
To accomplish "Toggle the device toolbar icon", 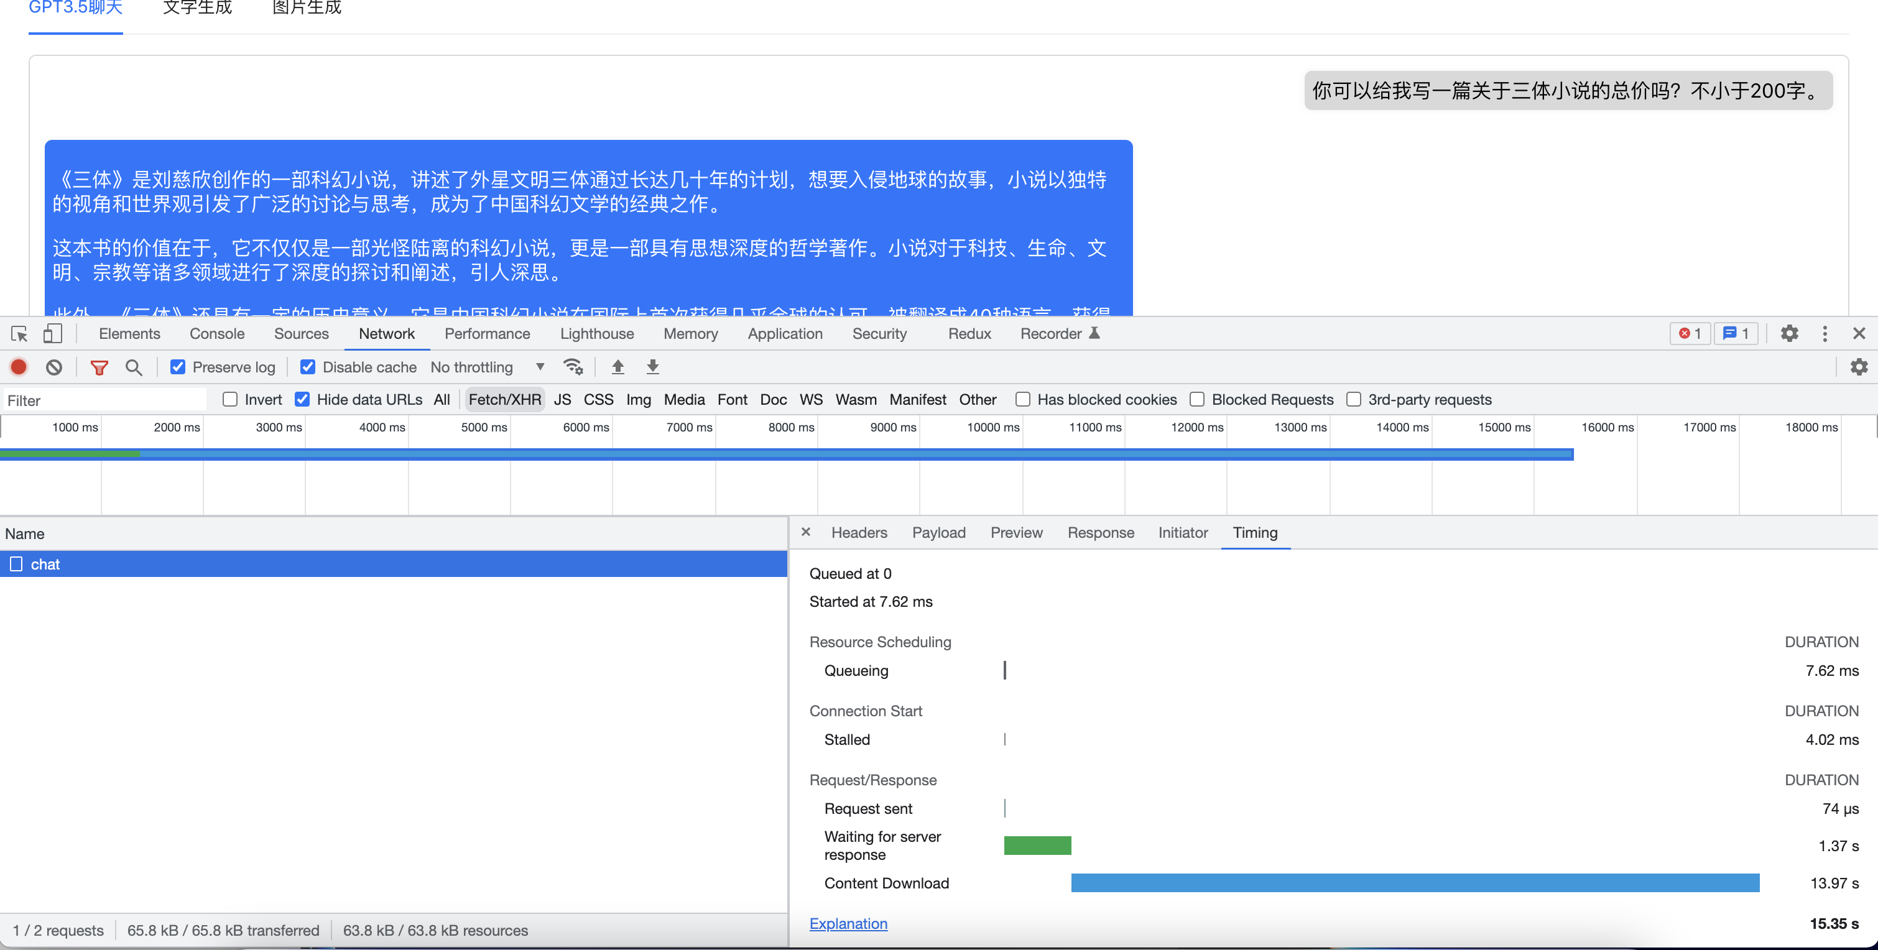I will click(52, 334).
